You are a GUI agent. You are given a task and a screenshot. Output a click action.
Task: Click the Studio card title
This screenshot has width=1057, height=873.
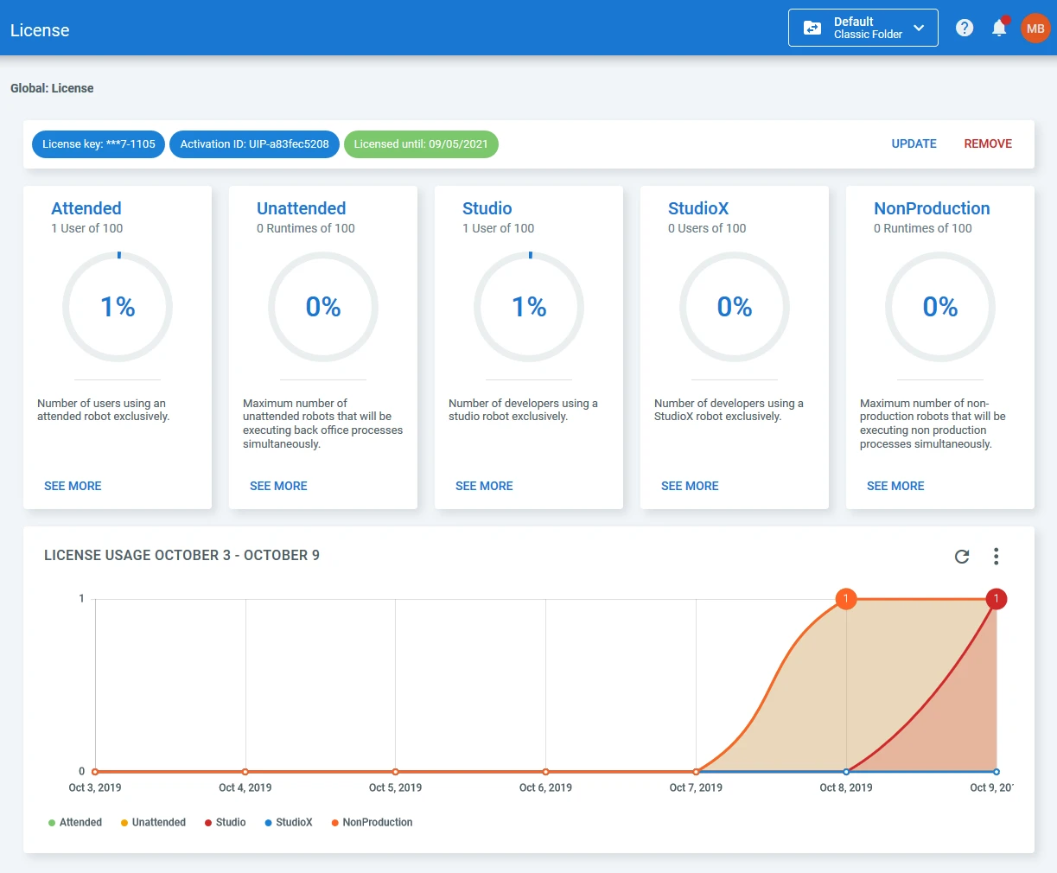tap(487, 208)
